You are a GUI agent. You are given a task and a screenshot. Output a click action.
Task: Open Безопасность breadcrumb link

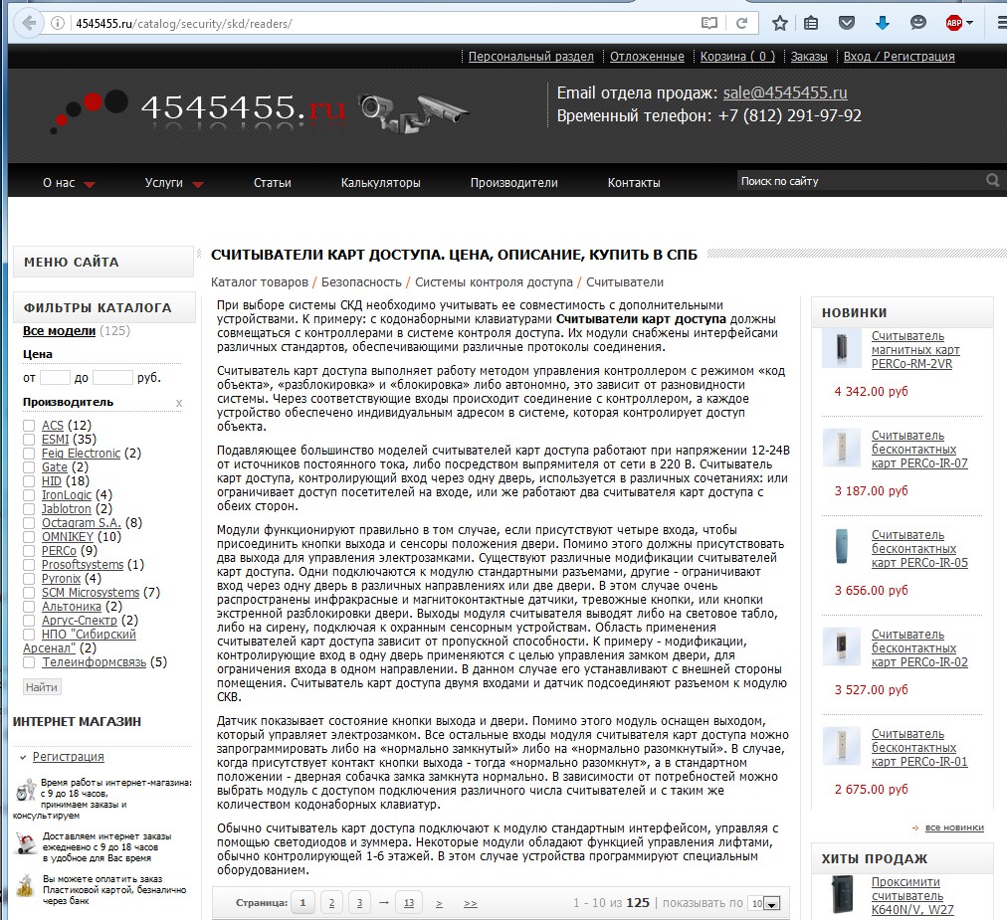(x=361, y=282)
